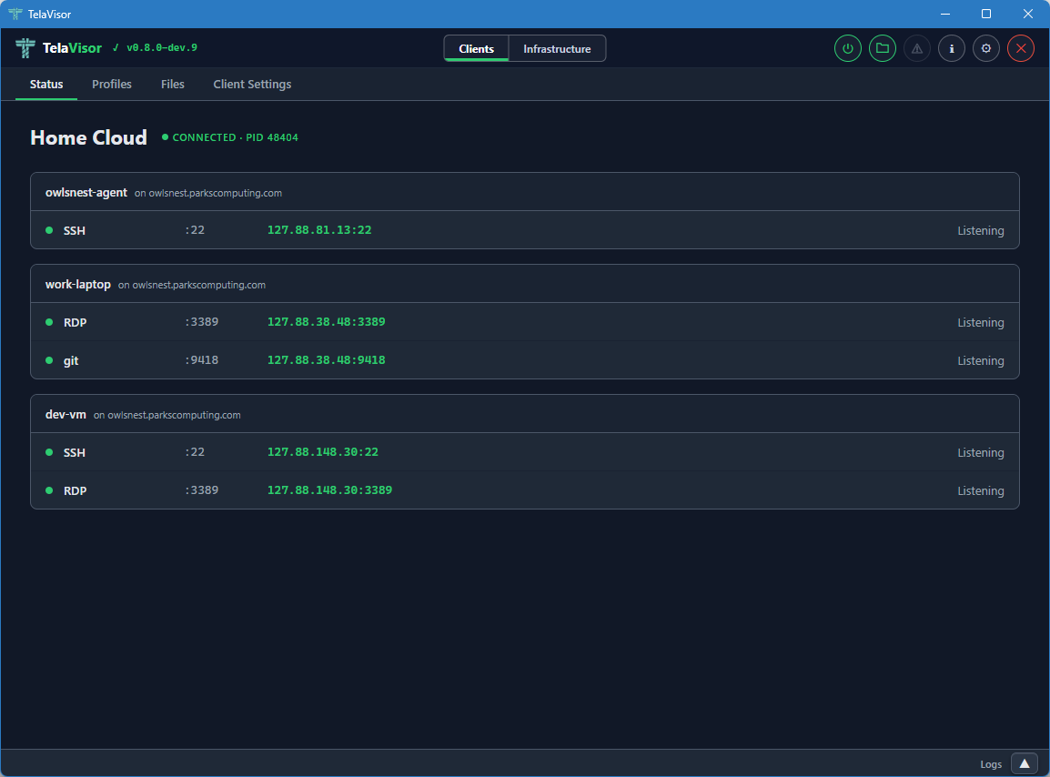Open the info icon for about details

coord(951,48)
